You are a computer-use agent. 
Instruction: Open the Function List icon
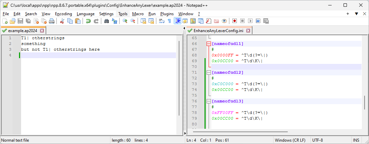coord(209,21)
